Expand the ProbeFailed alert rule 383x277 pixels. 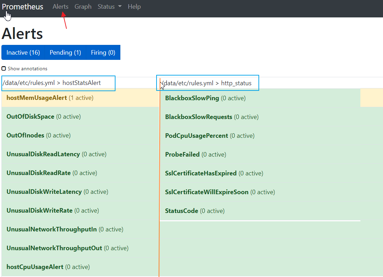click(x=260, y=155)
